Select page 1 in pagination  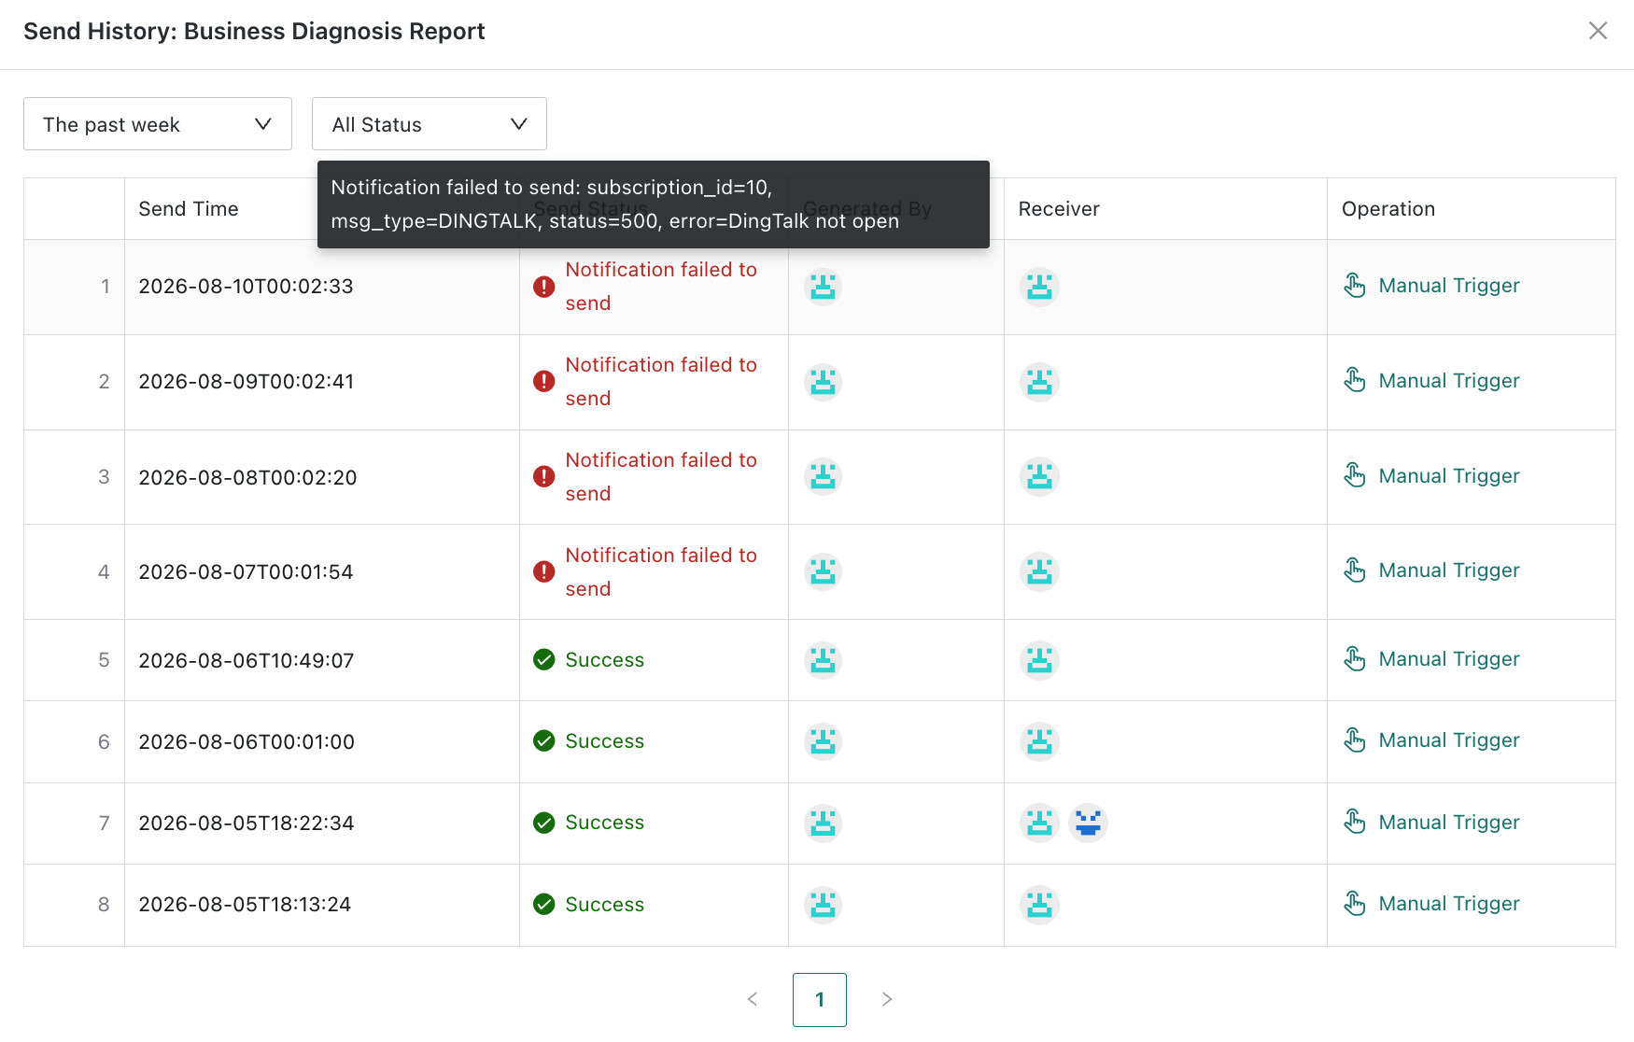click(x=820, y=1000)
